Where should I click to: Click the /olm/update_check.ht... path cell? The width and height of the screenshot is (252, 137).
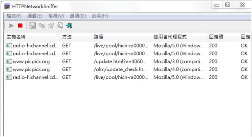click(120, 70)
